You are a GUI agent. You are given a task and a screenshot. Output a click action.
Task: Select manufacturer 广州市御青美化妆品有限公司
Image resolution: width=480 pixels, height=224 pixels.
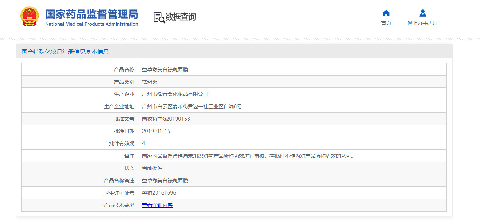pyautogui.click(x=175, y=94)
